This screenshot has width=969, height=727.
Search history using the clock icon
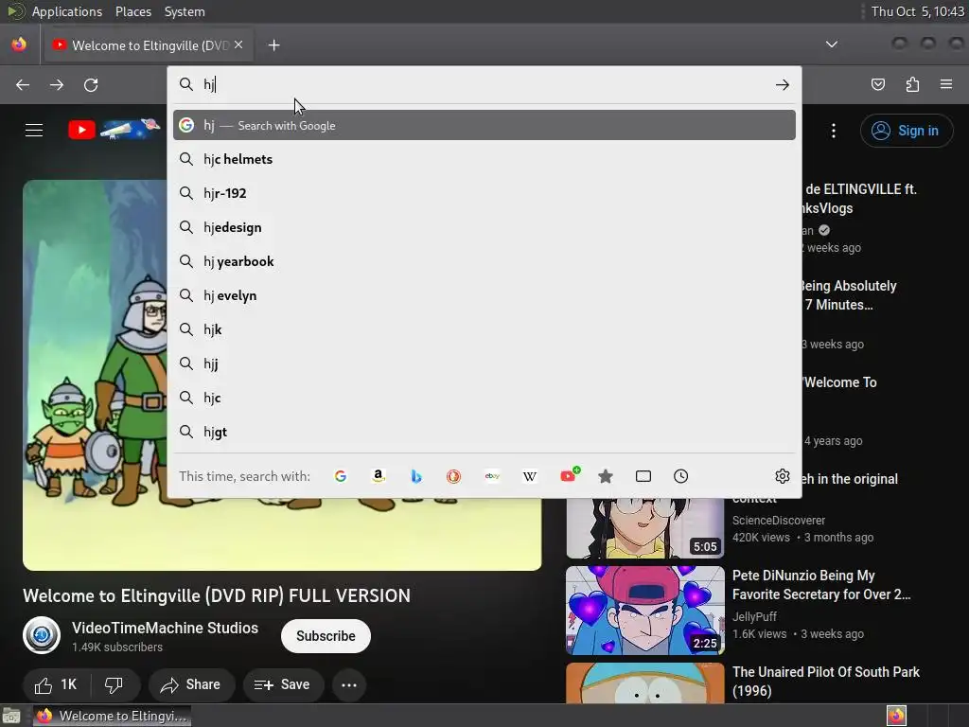click(681, 476)
